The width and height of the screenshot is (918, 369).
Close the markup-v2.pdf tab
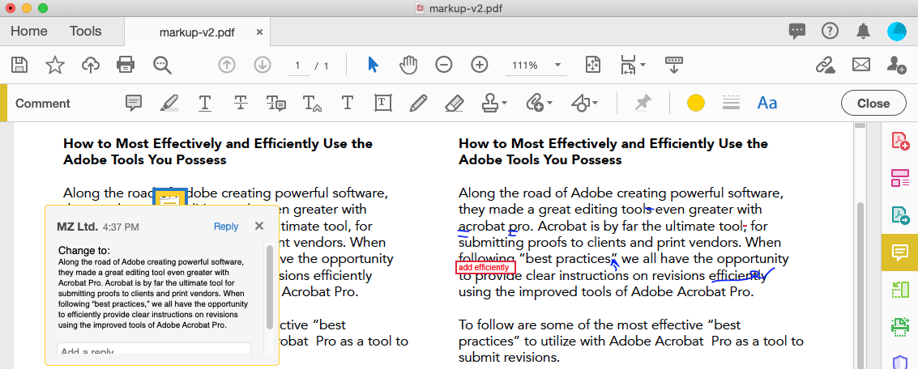(260, 32)
